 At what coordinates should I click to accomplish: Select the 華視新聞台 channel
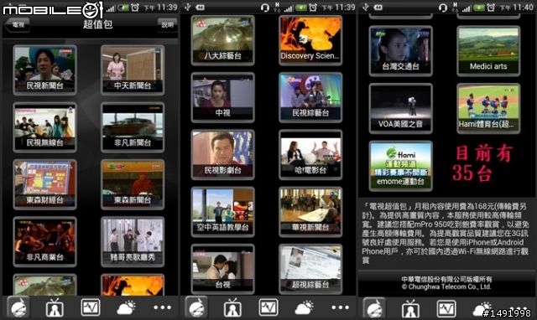coord(310,212)
